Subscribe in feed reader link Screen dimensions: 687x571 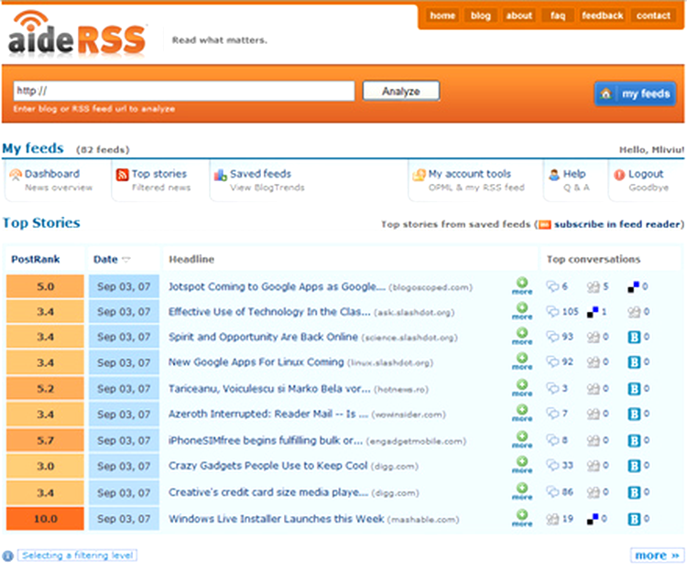click(x=616, y=224)
